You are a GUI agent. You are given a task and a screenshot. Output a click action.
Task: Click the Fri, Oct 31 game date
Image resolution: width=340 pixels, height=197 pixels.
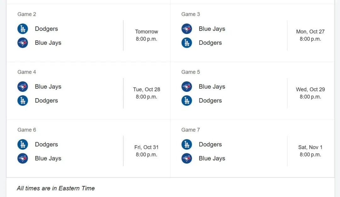146,147
